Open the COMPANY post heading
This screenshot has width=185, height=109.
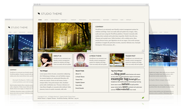[99, 27]
